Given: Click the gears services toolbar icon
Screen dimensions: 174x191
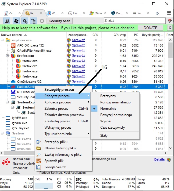Looking at the screenshot, I should click(x=25, y=21).
